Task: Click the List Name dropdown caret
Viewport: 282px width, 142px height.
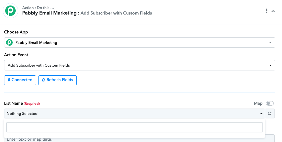Action: pyautogui.click(x=261, y=114)
